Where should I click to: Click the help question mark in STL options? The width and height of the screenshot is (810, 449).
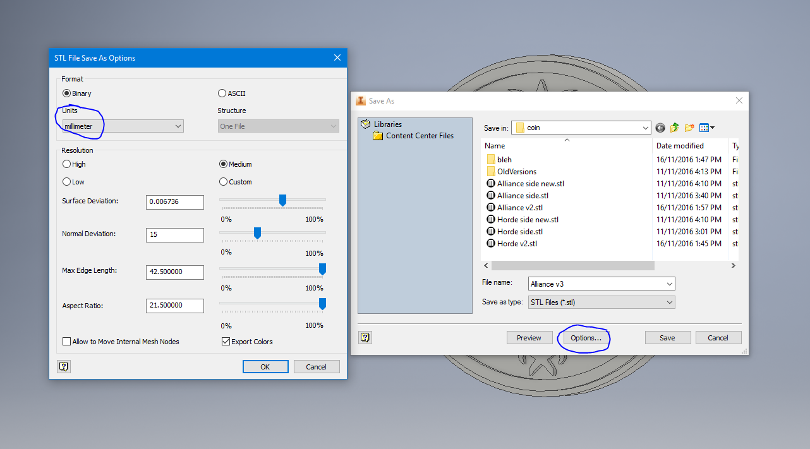click(64, 366)
